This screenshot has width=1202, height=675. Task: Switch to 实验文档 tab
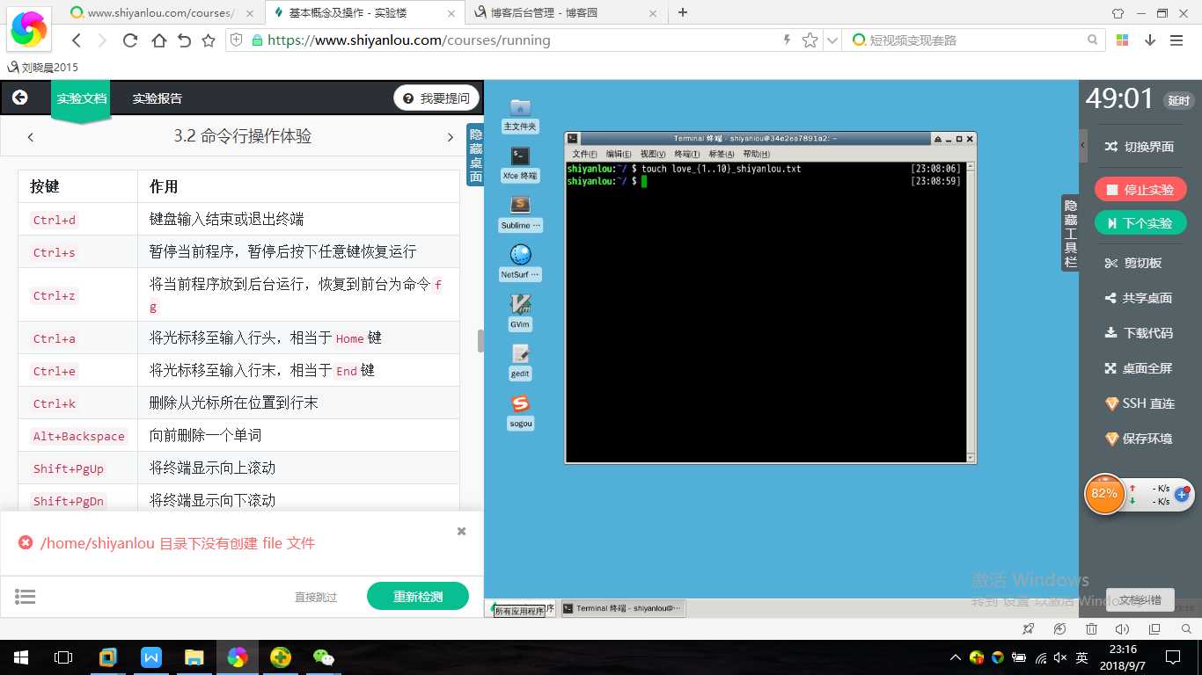click(x=82, y=98)
